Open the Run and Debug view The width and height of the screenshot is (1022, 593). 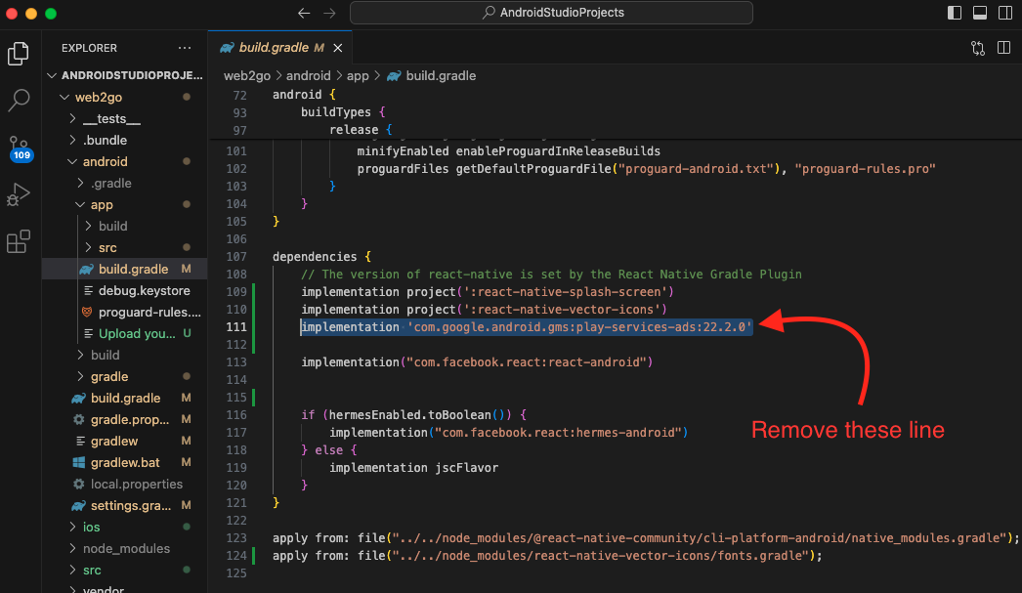coord(19,194)
